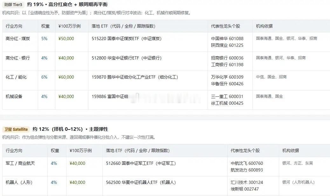Click the 5% weight for 高分红 · 煤炭
330x196 pixels.
[44, 38]
